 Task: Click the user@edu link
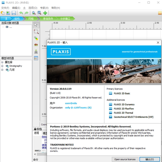71,103
